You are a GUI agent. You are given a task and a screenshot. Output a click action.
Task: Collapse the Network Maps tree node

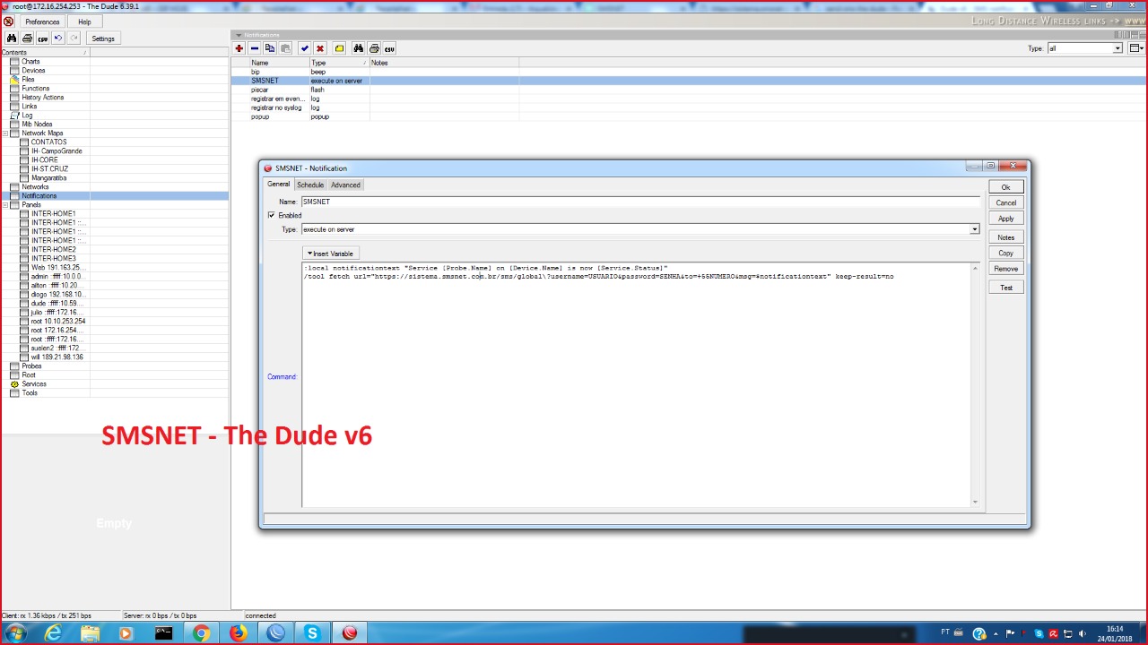(4, 133)
